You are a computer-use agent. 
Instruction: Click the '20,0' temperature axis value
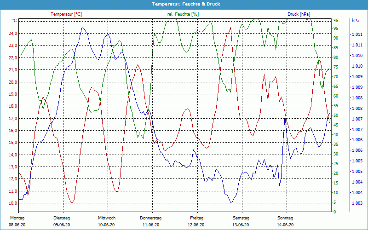click(13, 82)
